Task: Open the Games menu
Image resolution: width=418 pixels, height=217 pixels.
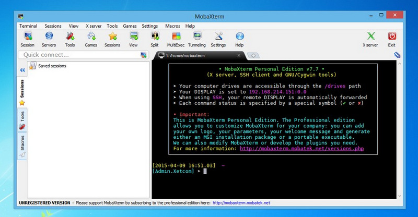Action: pyautogui.click(x=130, y=26)
